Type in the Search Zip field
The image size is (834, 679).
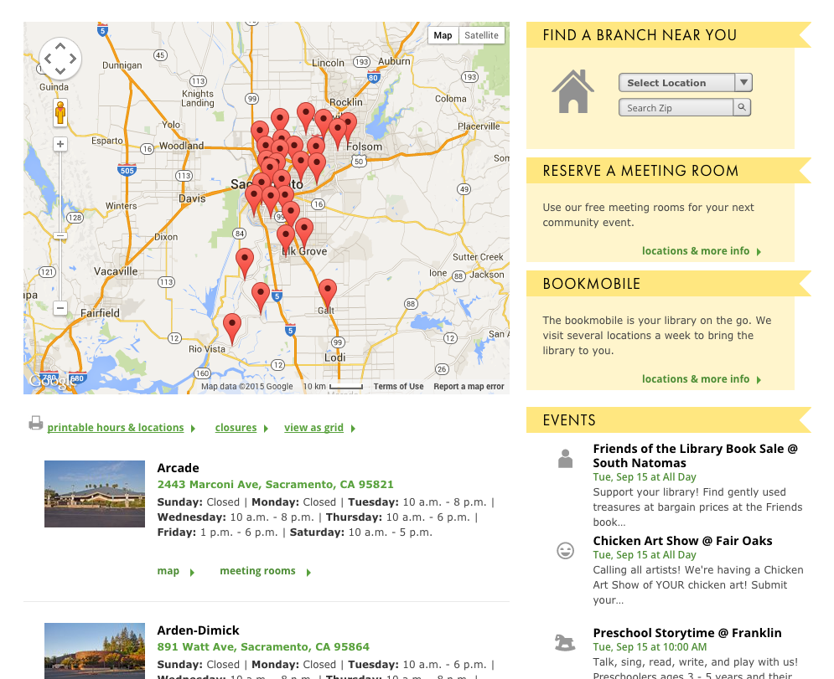tap(676, 108)
